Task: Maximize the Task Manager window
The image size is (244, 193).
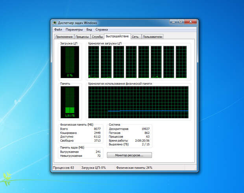Action: tap(181, 22)
